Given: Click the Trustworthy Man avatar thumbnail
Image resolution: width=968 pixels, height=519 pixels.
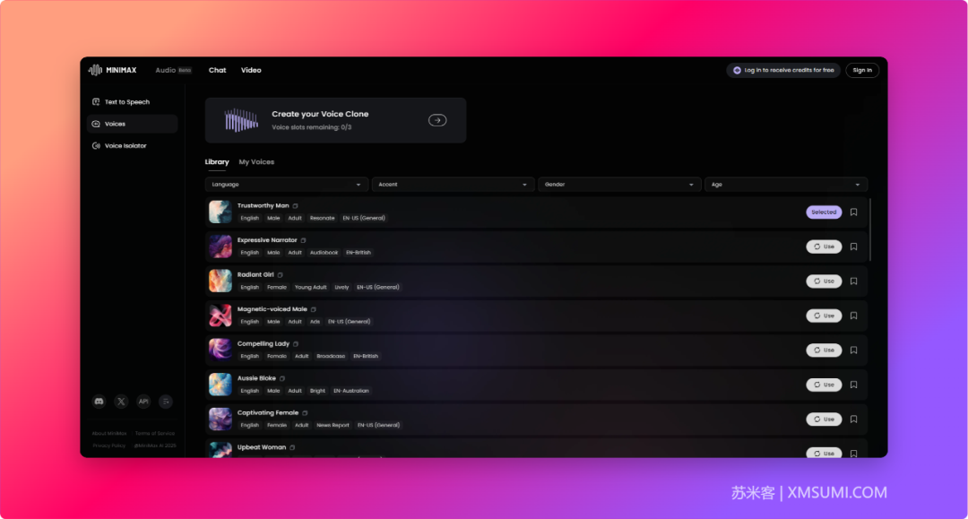Looking at the screenshot, I should 220,212.
